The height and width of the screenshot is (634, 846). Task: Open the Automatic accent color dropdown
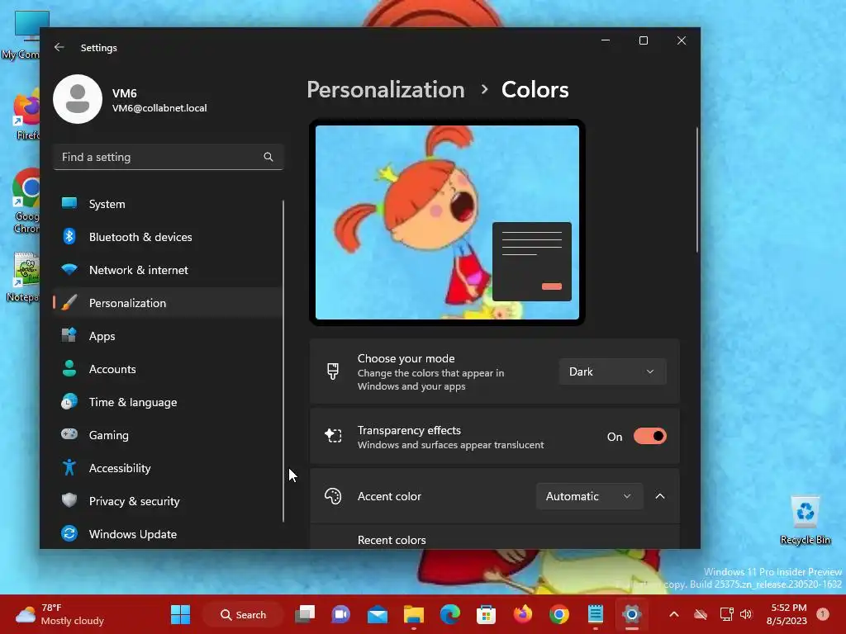point(589,496)
